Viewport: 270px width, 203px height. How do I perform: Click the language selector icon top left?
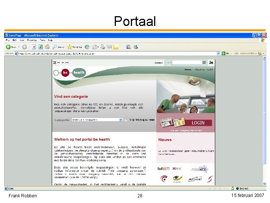pos(54,63)
